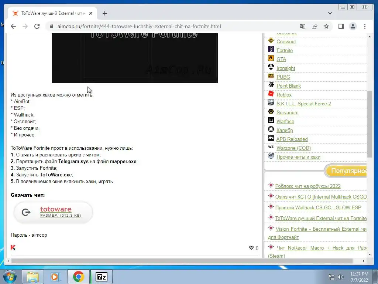378x284 pixels.
Task: Click the GTA Rockstar icon
Action: tap(271, 58)
